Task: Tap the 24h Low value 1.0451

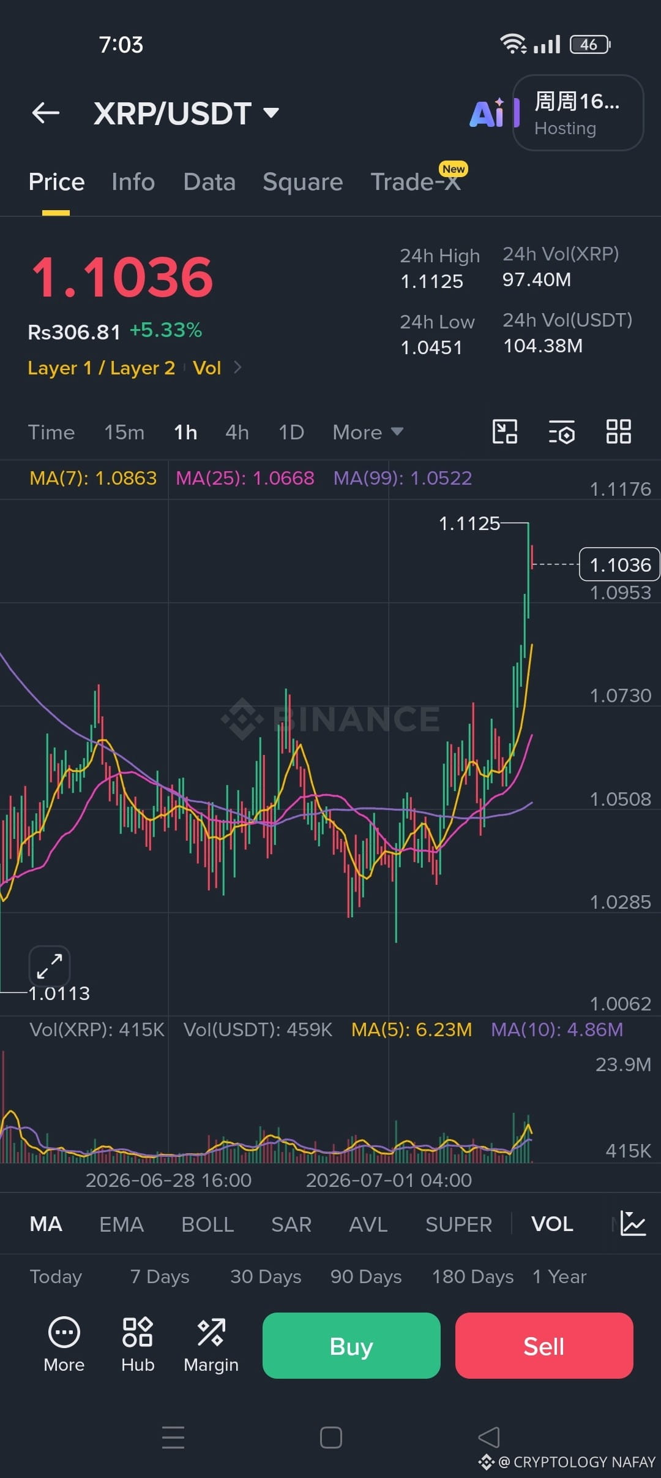Action: [x=431, y=348]
